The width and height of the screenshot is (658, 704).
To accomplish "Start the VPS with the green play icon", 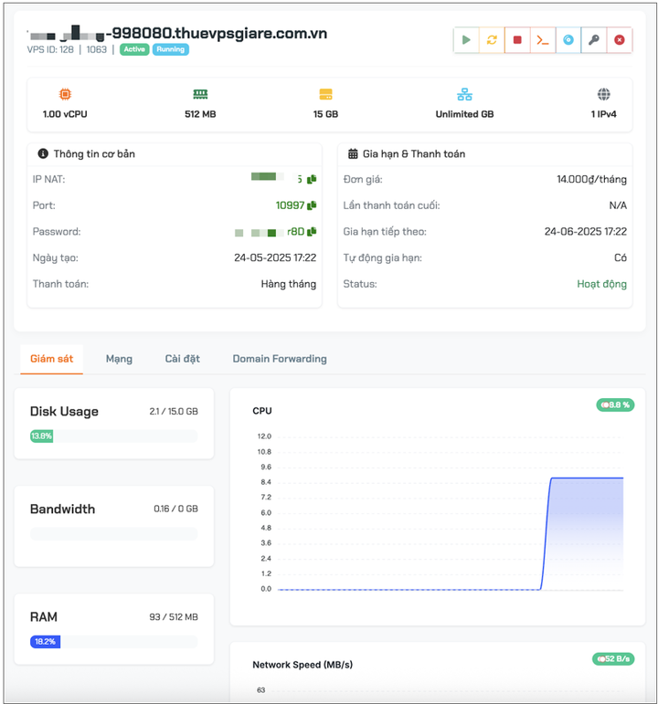I will click(x=466, y=40).
